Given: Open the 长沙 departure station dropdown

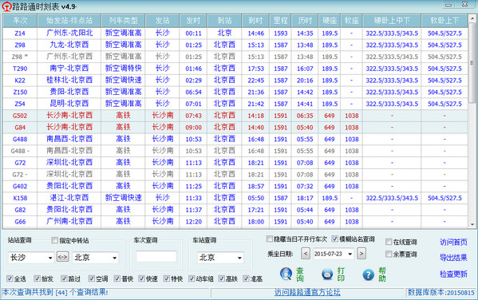Looking at the screenshot, I should click(50, 258).
